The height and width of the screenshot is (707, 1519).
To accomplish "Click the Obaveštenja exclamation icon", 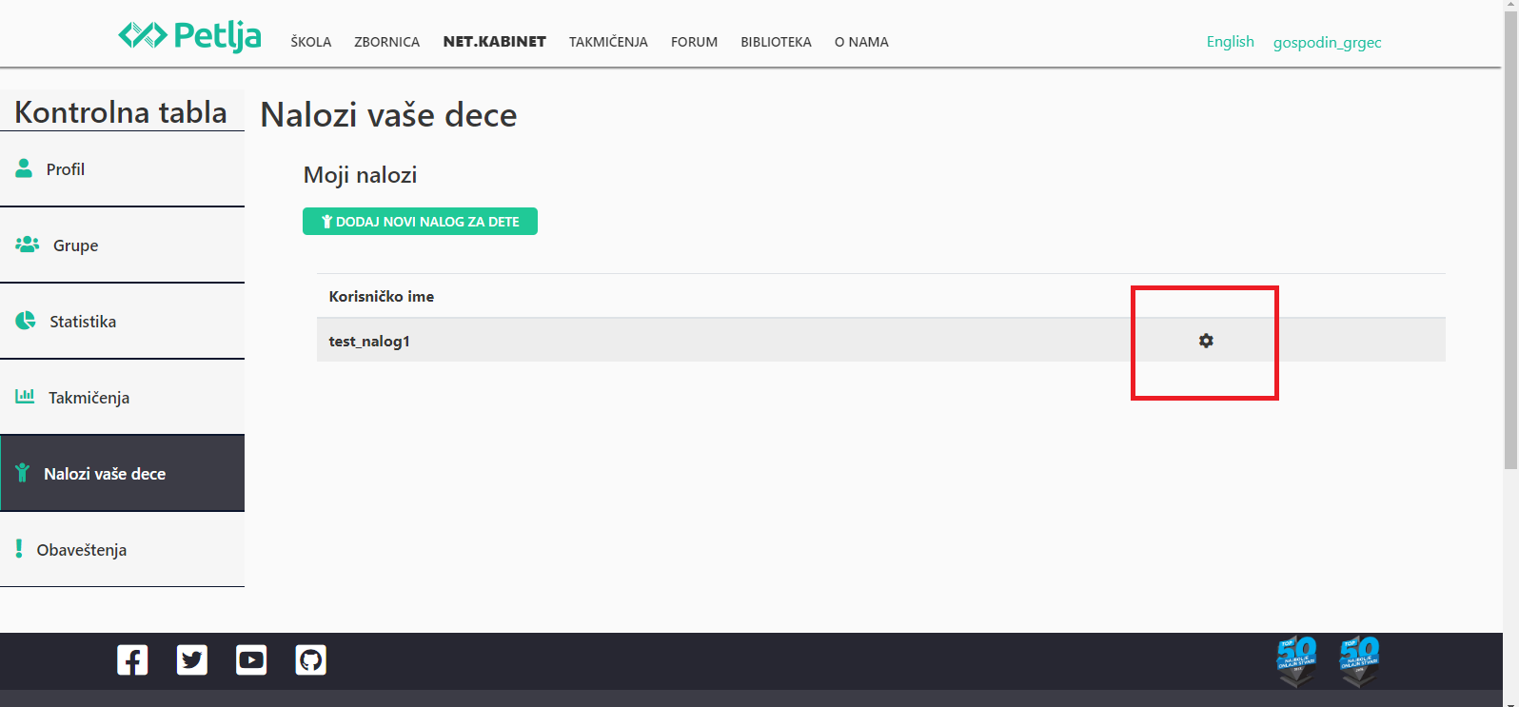I will click(18, 549).
